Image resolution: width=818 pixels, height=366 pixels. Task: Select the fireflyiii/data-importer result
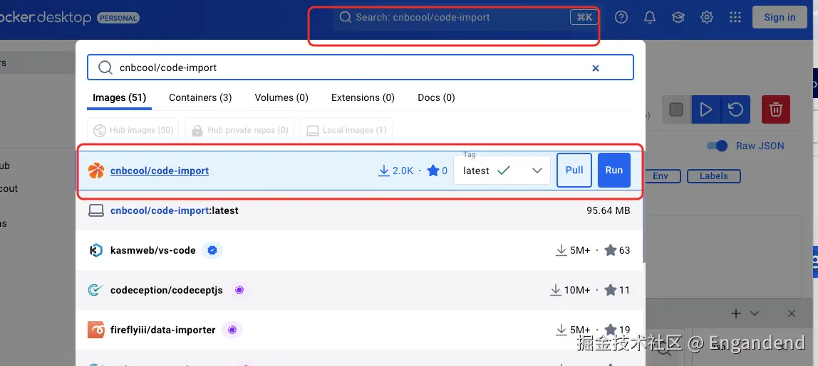pos(360,330)
